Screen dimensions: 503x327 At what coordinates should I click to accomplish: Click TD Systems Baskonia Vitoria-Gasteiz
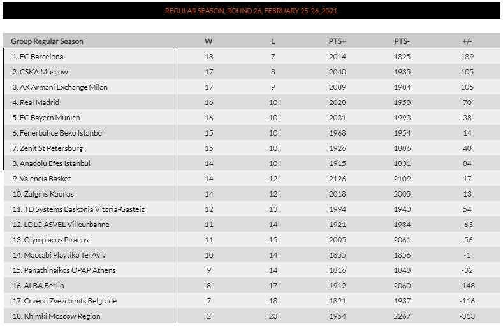78,209
